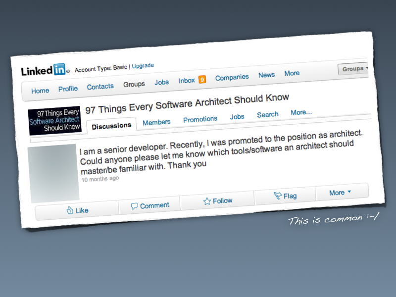Click Account Type: Basic text

[101, 68]
